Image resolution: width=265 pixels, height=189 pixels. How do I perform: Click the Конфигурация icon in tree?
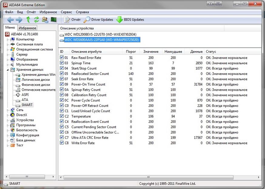[x=12, y=135]
